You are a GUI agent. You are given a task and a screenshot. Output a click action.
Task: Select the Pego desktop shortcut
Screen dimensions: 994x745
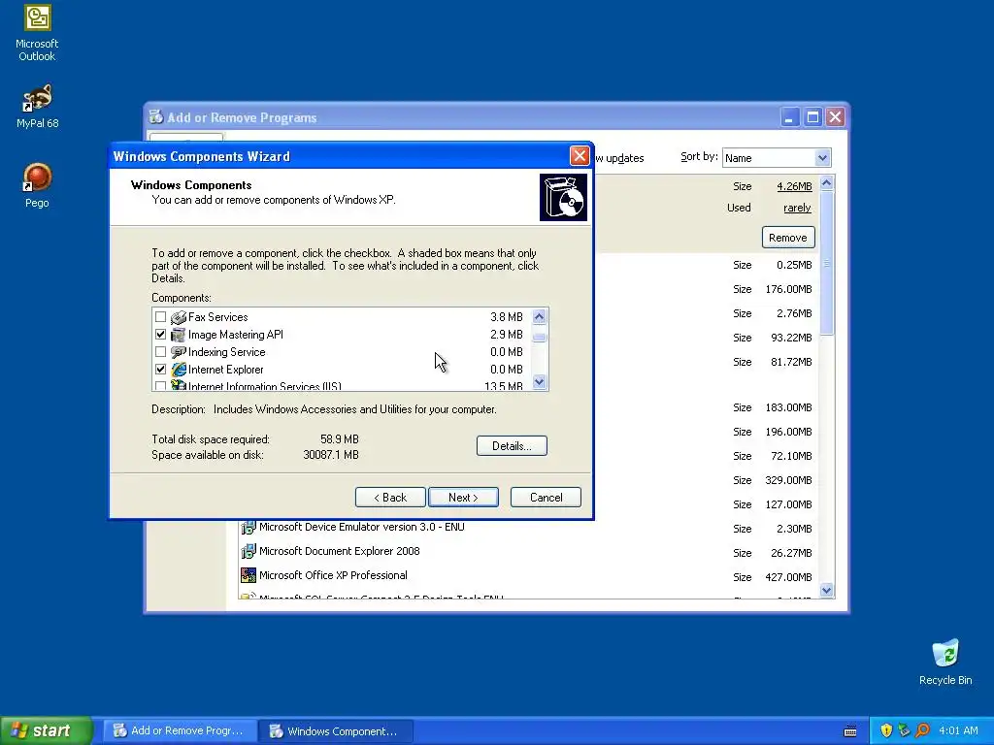point(37,185)
